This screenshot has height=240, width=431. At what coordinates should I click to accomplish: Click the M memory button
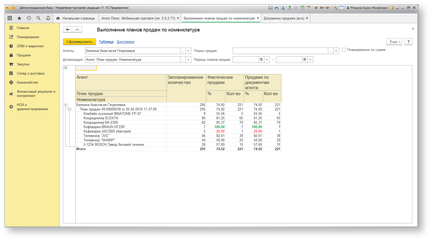pyautogui.click(x=316, y=8)
